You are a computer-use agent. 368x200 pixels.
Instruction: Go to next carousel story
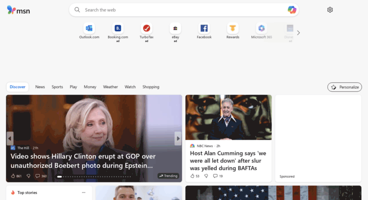tap(178, 139)
